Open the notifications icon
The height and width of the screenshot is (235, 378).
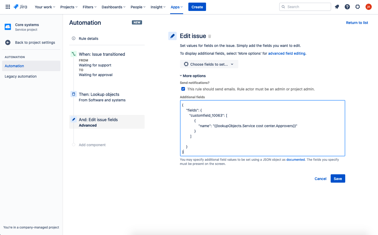(x=337, y=7)
